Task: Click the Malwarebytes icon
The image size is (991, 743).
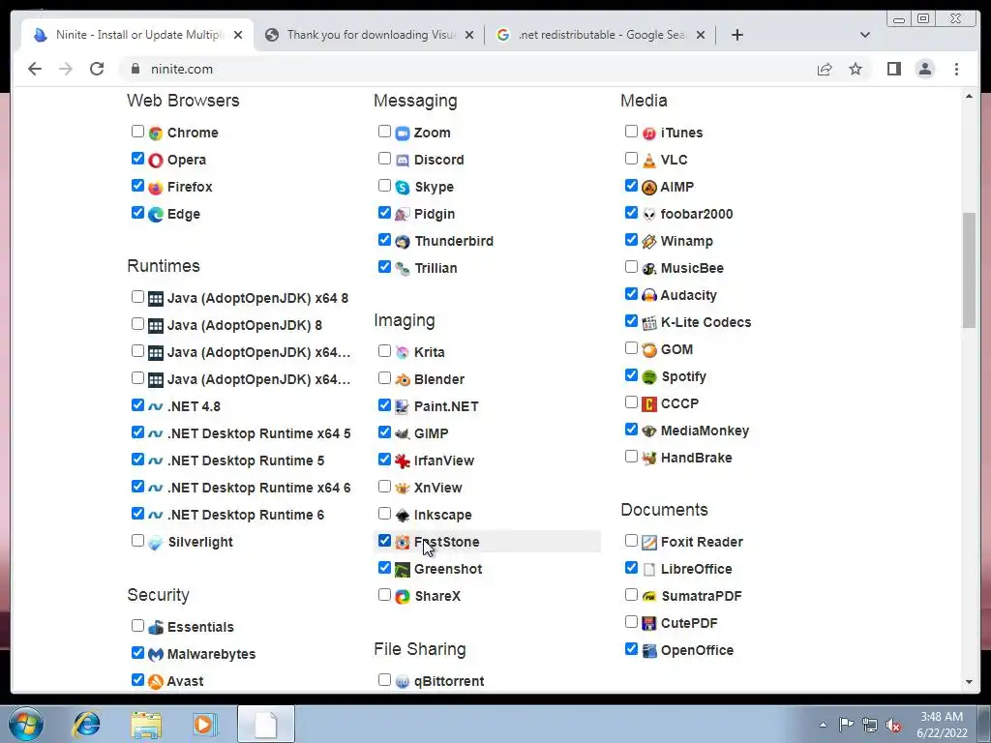Action: click(x=156, y=655)
